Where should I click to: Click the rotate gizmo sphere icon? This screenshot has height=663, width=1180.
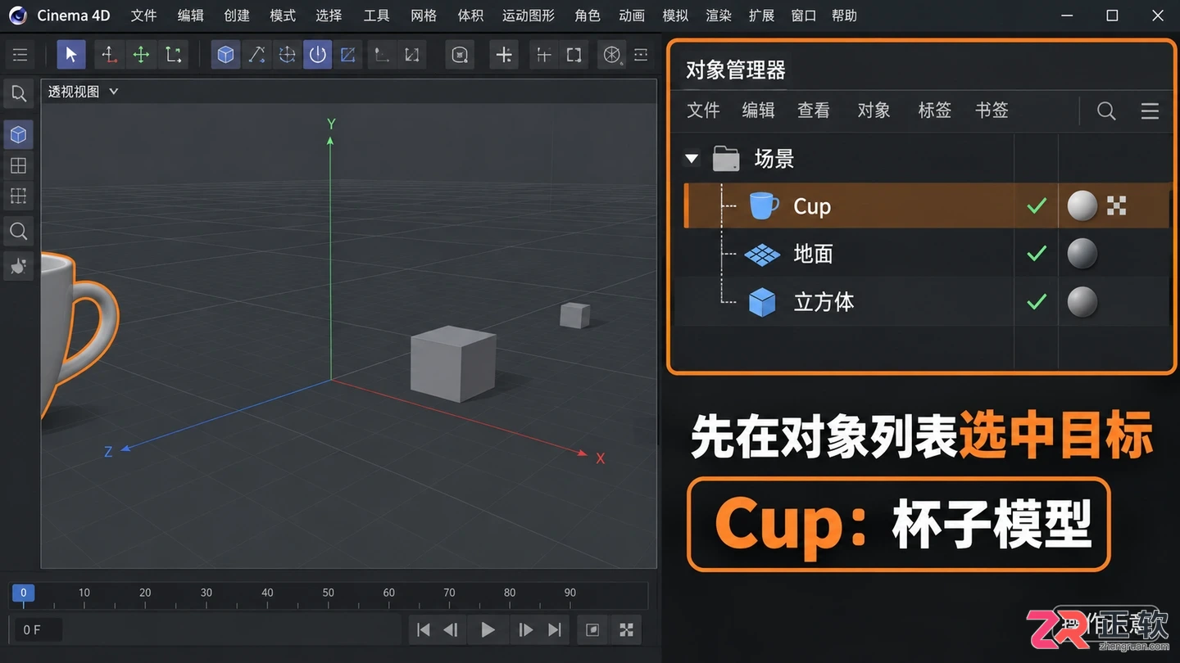287,55
